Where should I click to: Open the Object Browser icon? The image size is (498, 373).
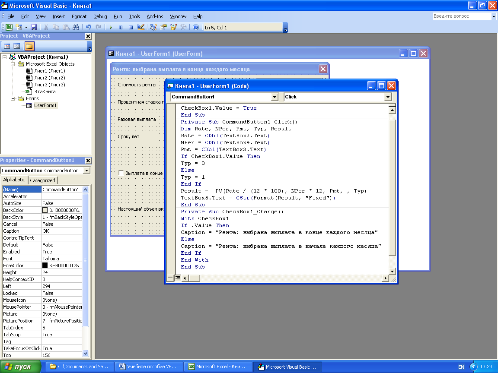173,27
